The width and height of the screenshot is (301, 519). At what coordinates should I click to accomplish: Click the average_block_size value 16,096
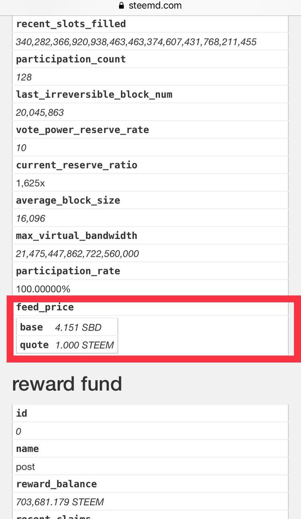[x=31, y=219]
